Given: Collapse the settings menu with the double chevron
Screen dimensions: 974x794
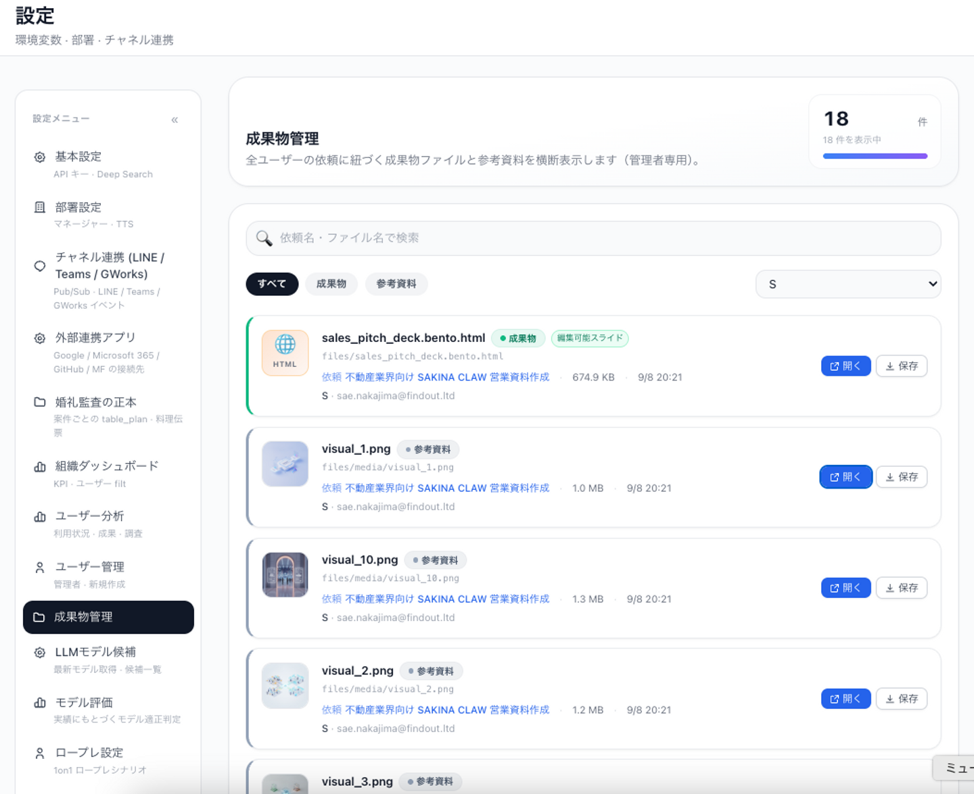Looking at the screenshot, I should click(175, 120).
